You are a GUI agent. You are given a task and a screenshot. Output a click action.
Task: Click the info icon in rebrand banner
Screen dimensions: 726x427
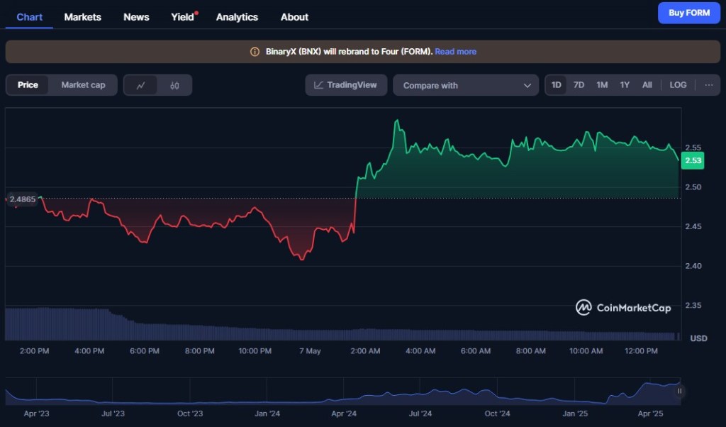[255, 52]
